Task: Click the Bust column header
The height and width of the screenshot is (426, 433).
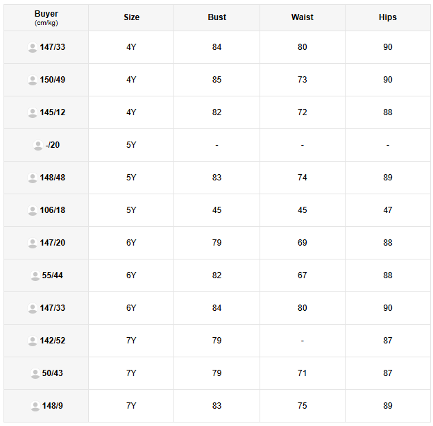Action: (216, 17)
